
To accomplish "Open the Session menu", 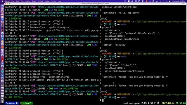I will (28, 1).
